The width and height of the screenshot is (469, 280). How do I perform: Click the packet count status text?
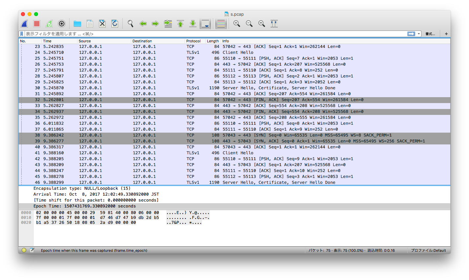pyautogui.click(x=352, y=250)
